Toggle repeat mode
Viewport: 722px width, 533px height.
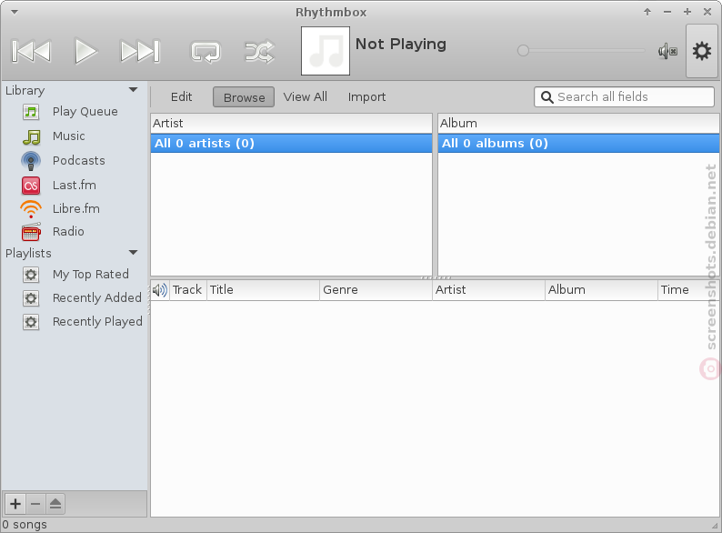pyautogui.click(x=206, y=52)
